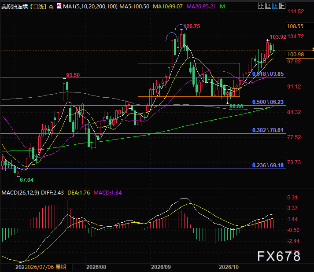Click the 5.31 MACD axis label
The width and height of the screenshot is (314, 272).
point(292,198)
